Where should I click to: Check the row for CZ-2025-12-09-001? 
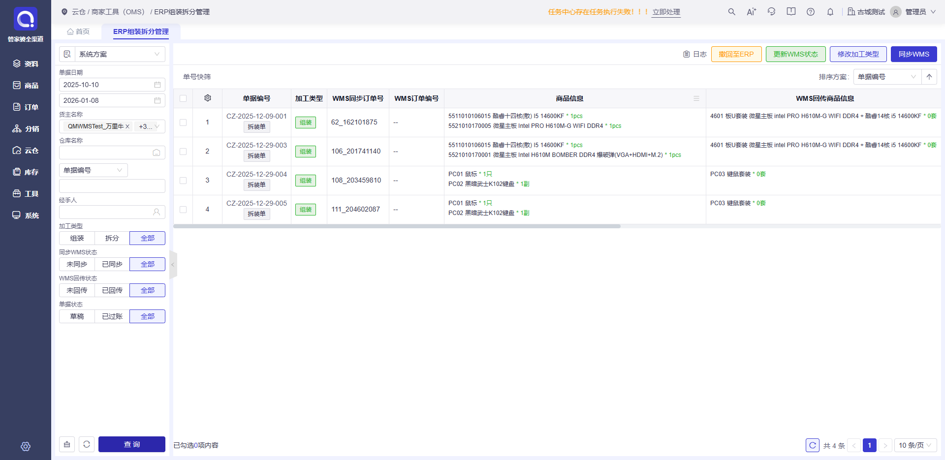(183, 123)
